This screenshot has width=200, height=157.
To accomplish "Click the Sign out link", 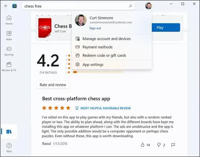I will click(x=95, y=28).
